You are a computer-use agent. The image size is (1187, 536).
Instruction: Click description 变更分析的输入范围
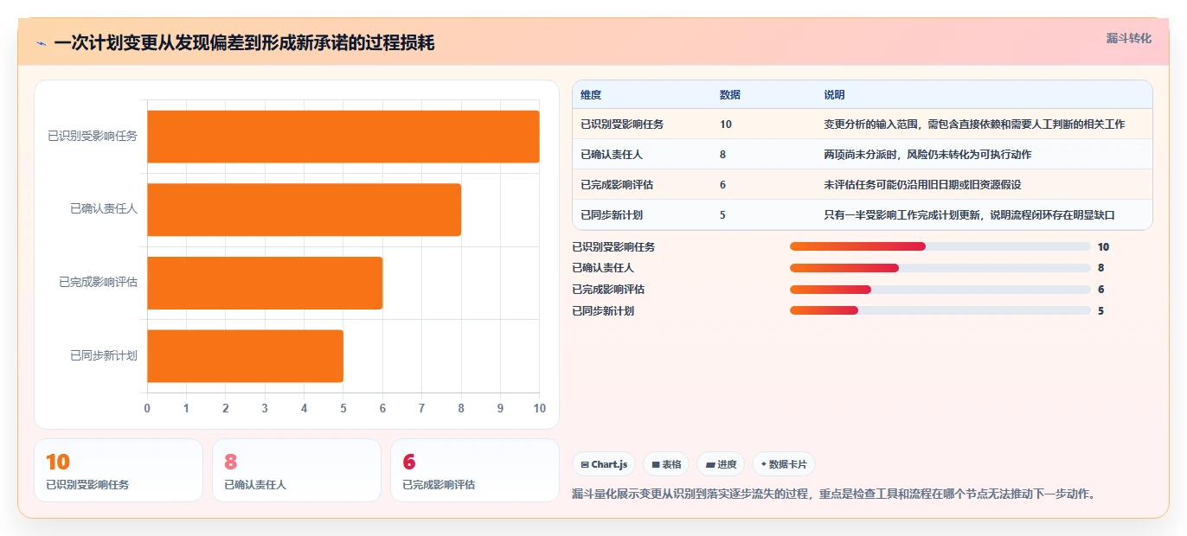[974, 124]
